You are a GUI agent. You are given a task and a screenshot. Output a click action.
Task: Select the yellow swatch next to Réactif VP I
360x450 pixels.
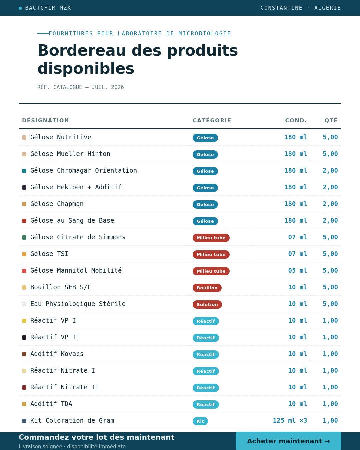[x=24, y=321]
